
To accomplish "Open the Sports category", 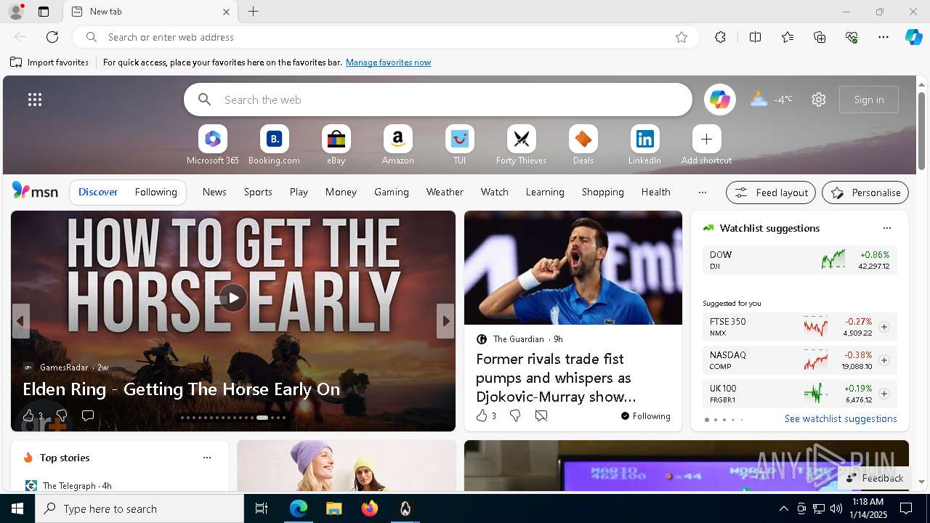I will point(258,192).
